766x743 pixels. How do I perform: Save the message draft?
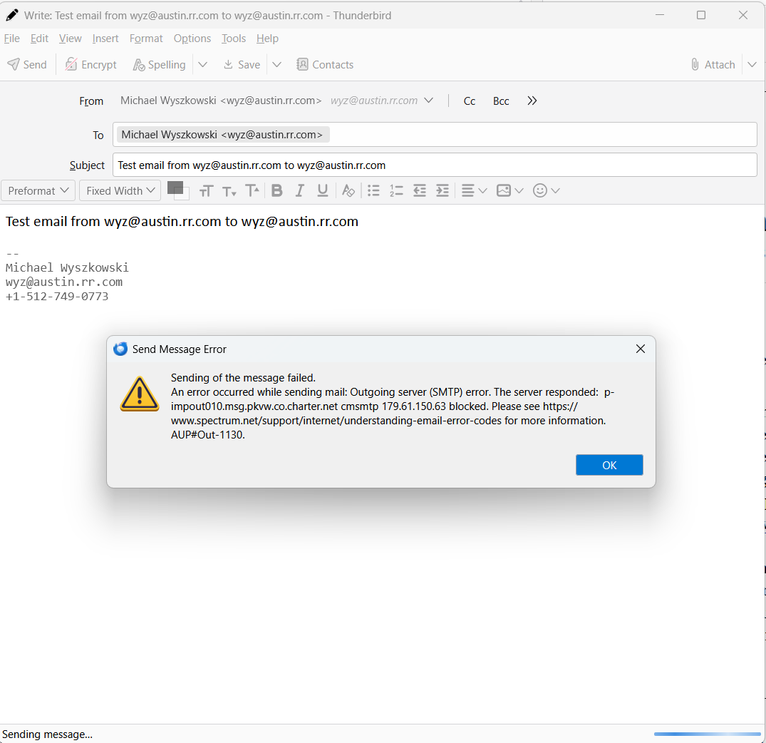[242, 64]
